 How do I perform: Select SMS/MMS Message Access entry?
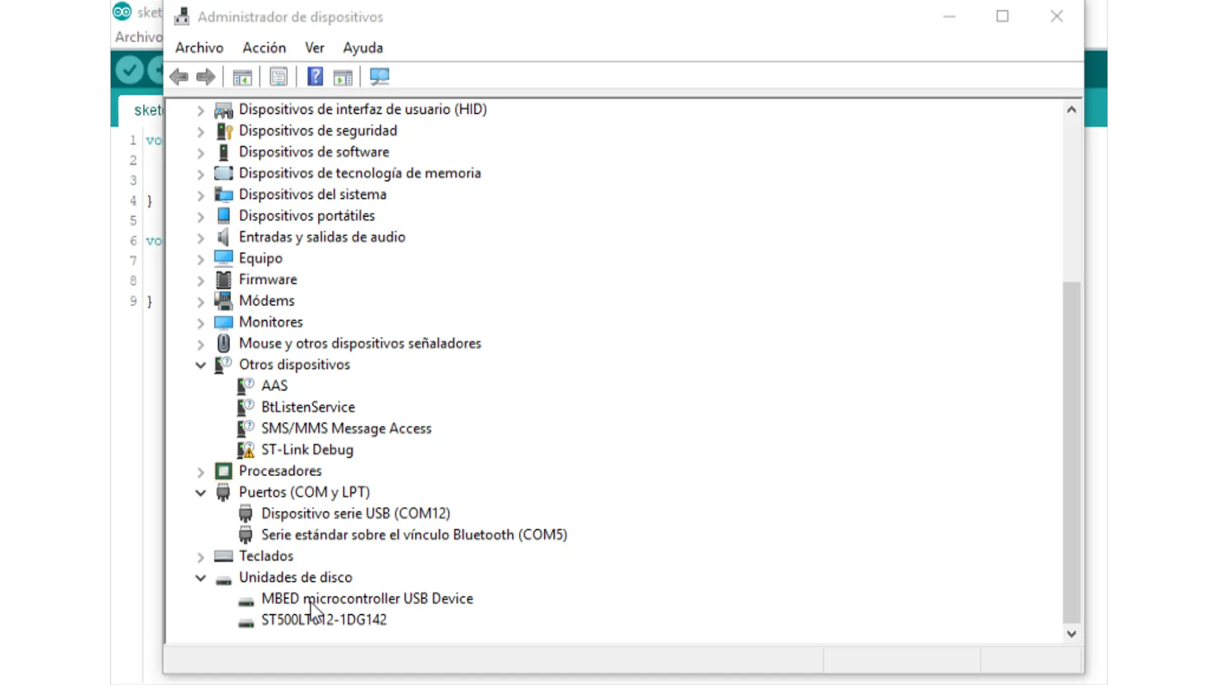coord(346,428)
